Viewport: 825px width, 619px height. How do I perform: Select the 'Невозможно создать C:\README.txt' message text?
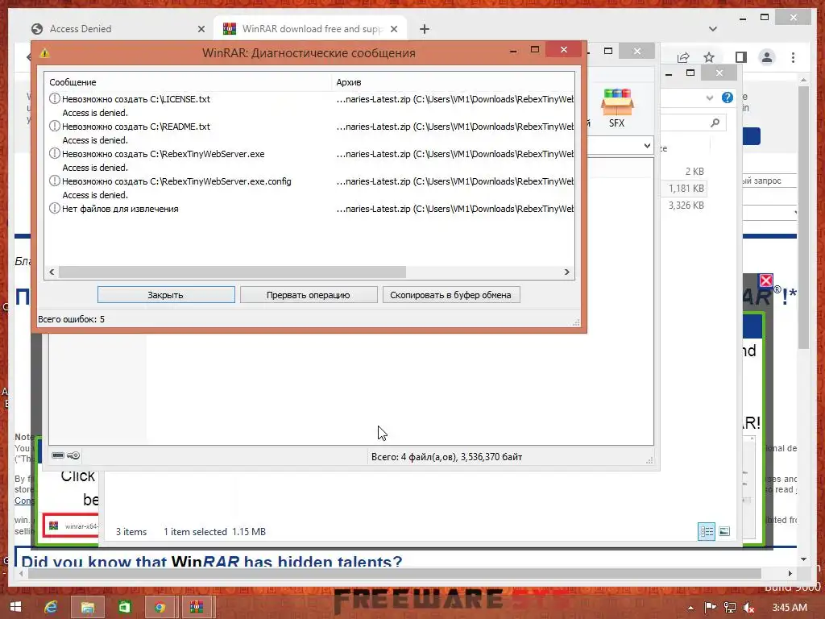[x=135, y=127]
